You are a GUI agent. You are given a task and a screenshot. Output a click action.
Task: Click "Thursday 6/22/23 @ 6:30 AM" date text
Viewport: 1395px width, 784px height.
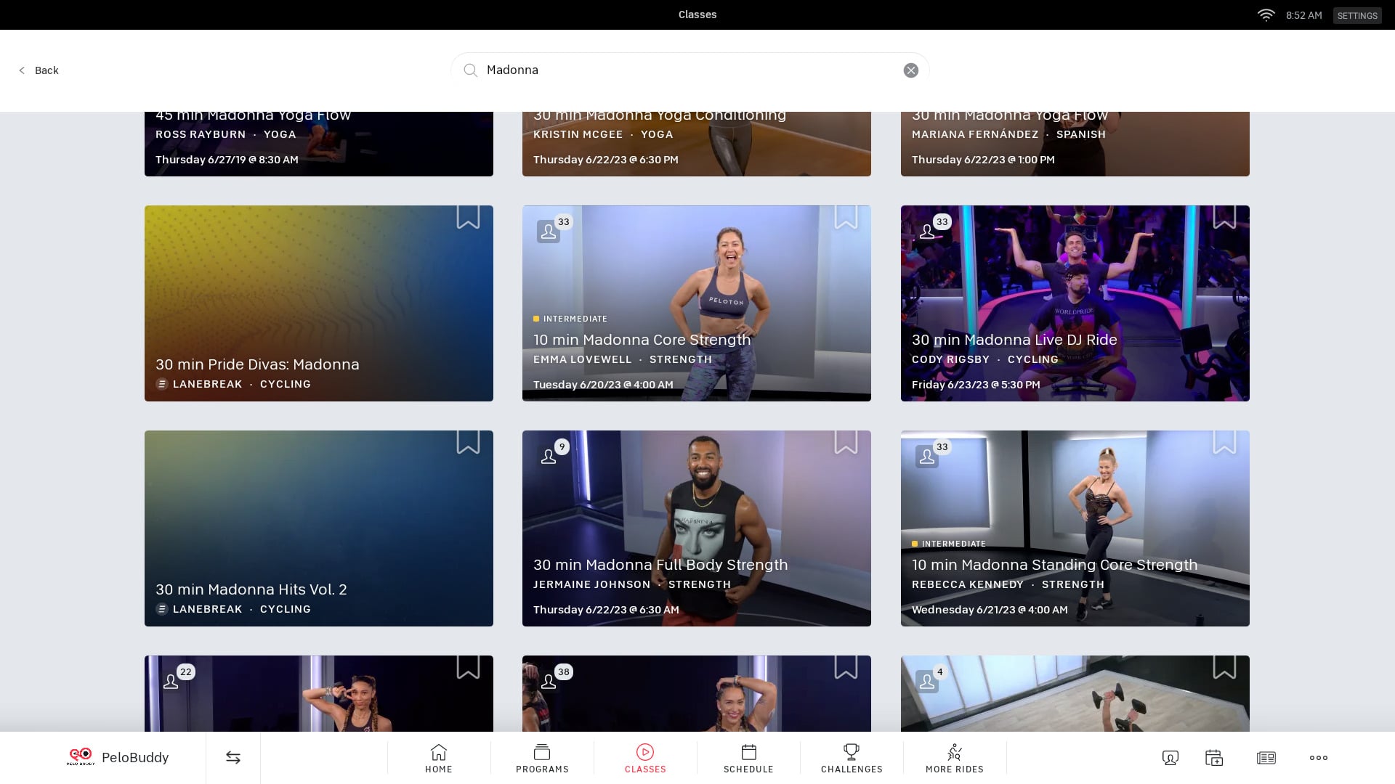tap(606, 610)
